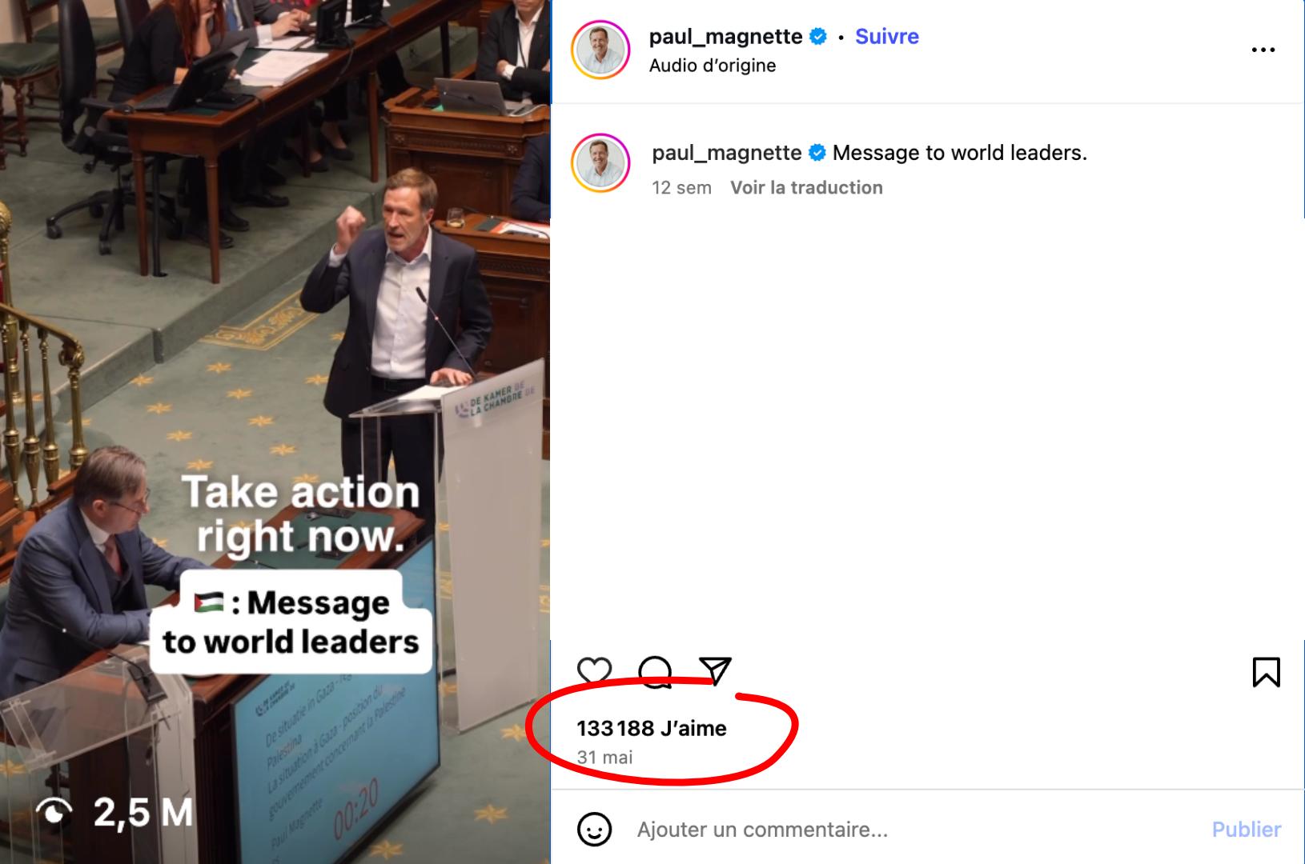1305x864 pixels.
Task: Open the three-dot options menu
Action: [x=1263, y=50]
